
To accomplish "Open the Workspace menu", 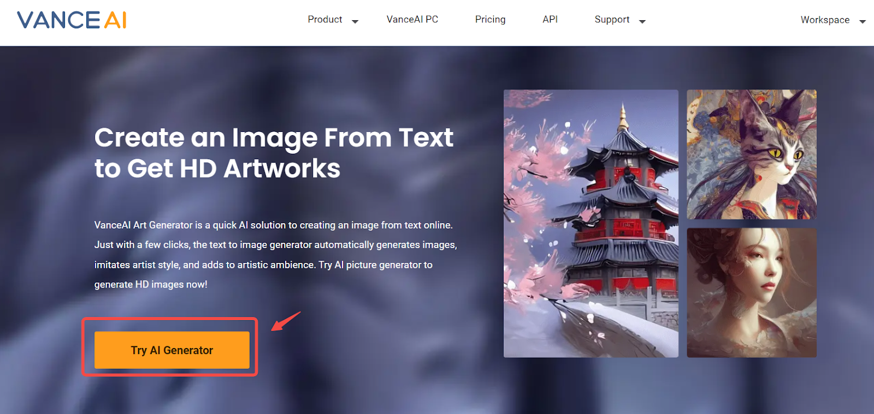I will 825,20.
